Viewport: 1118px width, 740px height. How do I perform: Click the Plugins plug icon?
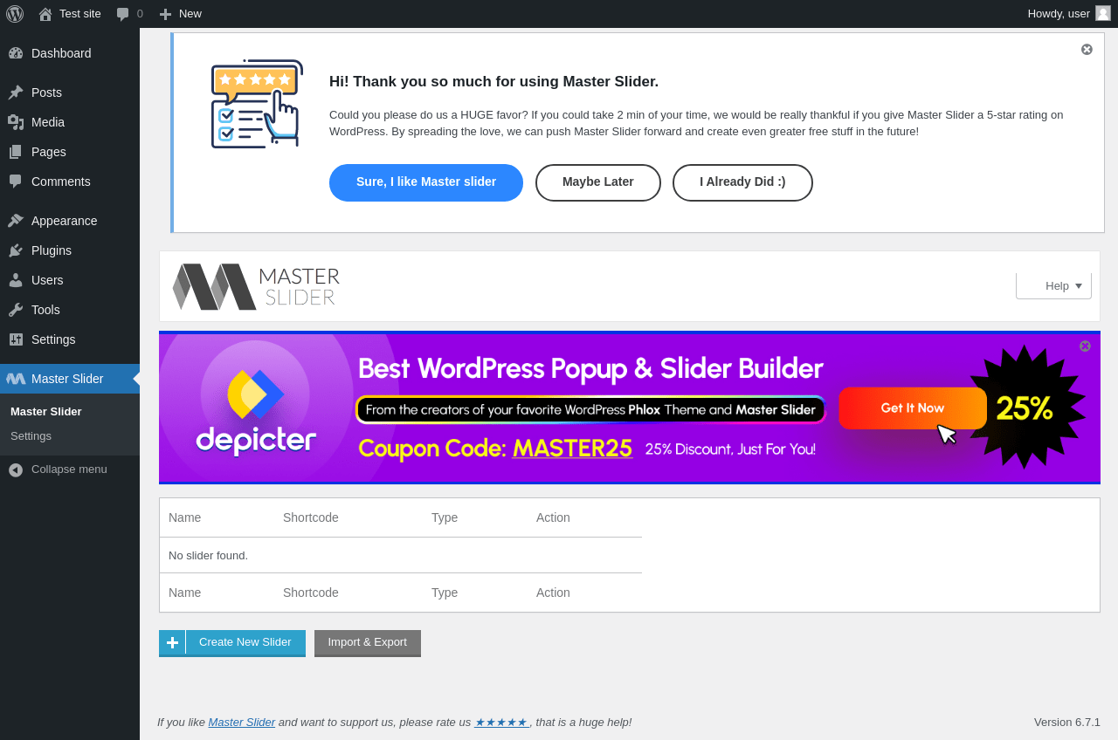(x=16, y=250)
